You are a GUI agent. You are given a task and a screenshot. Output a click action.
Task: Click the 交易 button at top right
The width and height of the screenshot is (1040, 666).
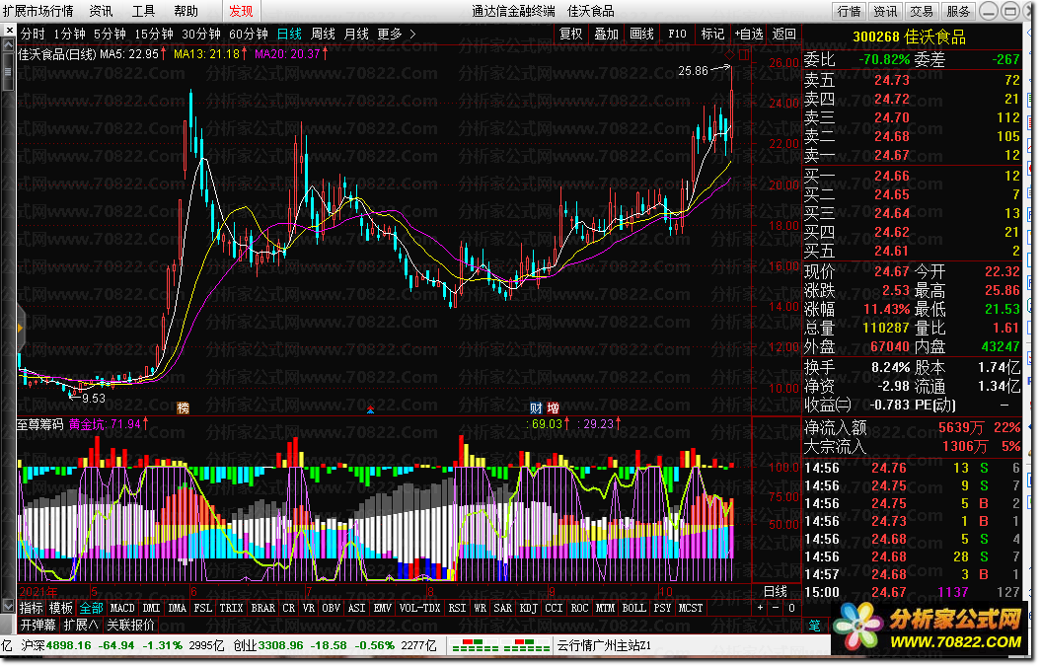(922, 11)
